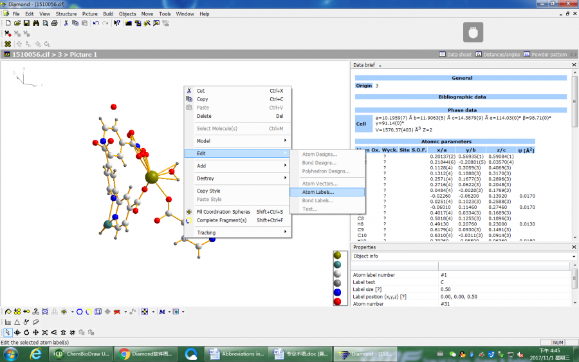The image size is (579, 362).
Task: Select Copy in the context menu
Action: 238,99
